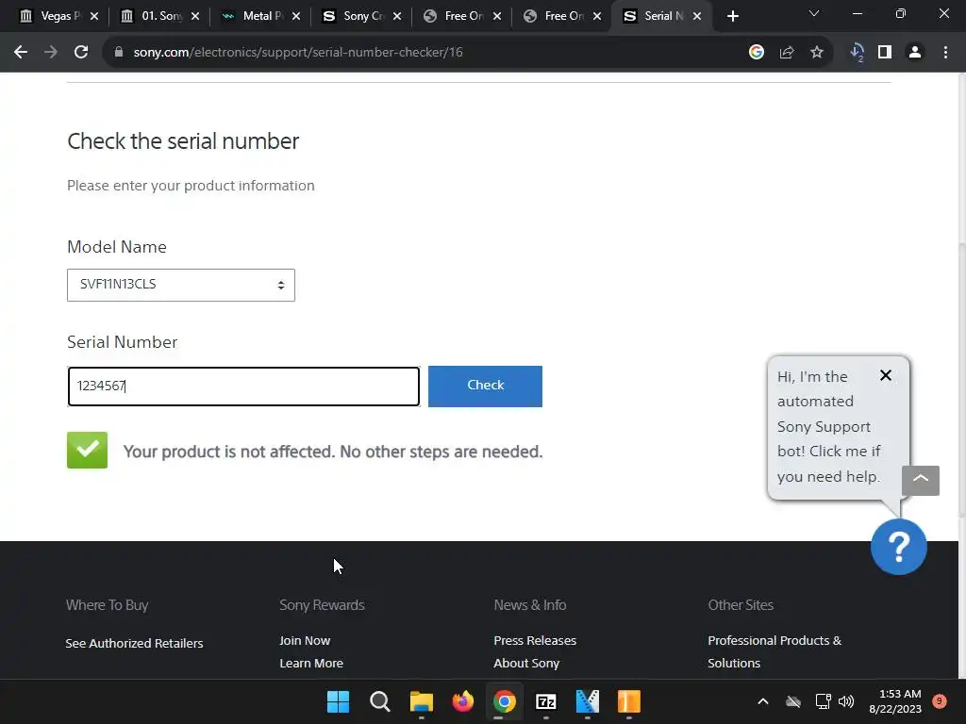This screenshot has height=724, width=966.
Task: Click the browser forward arrow
Action: coord(51,53)
